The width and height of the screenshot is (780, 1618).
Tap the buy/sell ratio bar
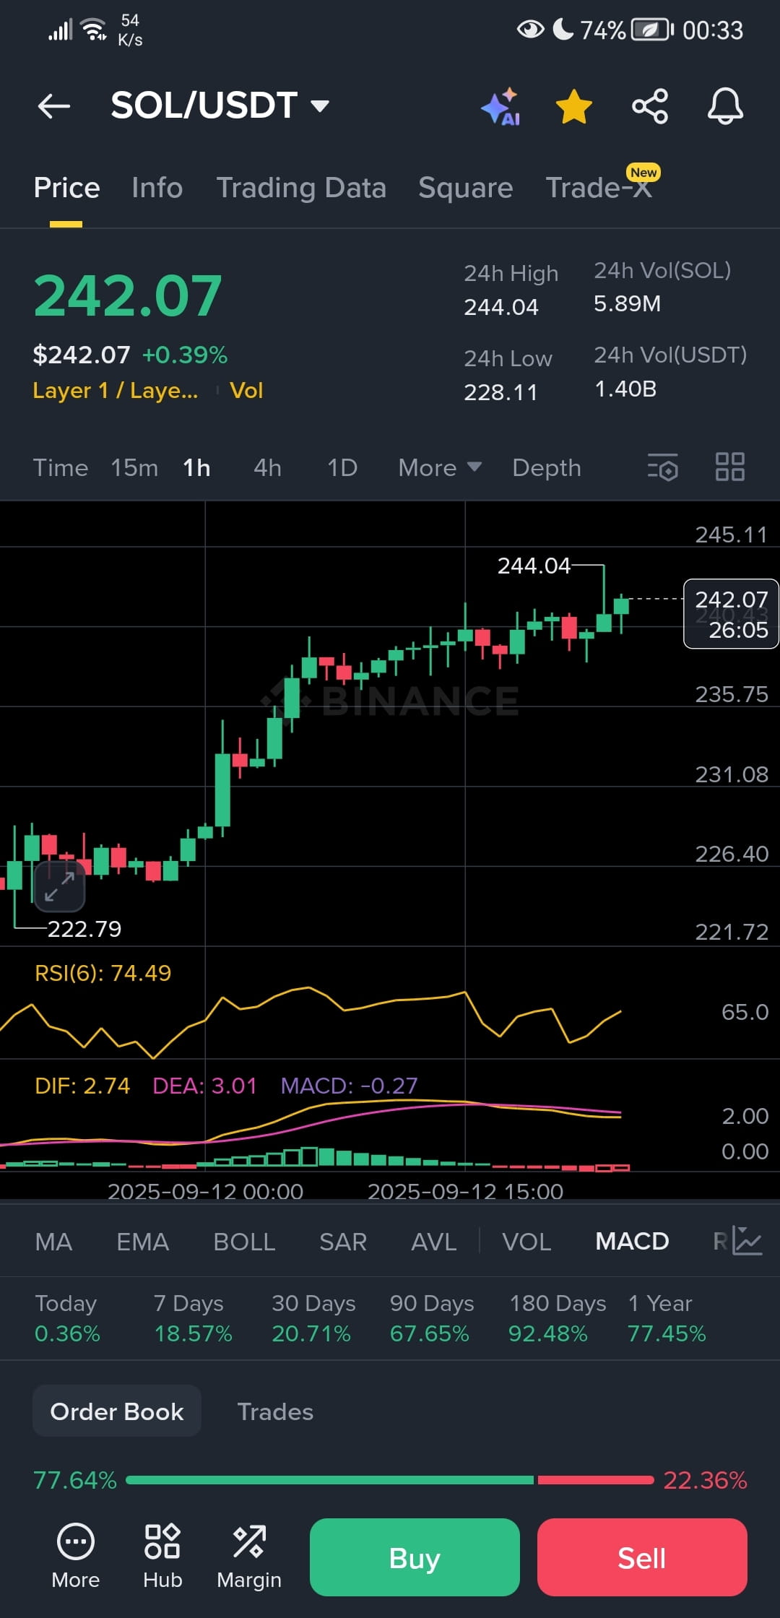pos(390,1480)
